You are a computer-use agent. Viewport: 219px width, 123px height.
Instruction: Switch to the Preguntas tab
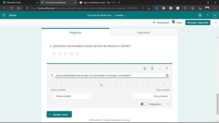point(75,32)
